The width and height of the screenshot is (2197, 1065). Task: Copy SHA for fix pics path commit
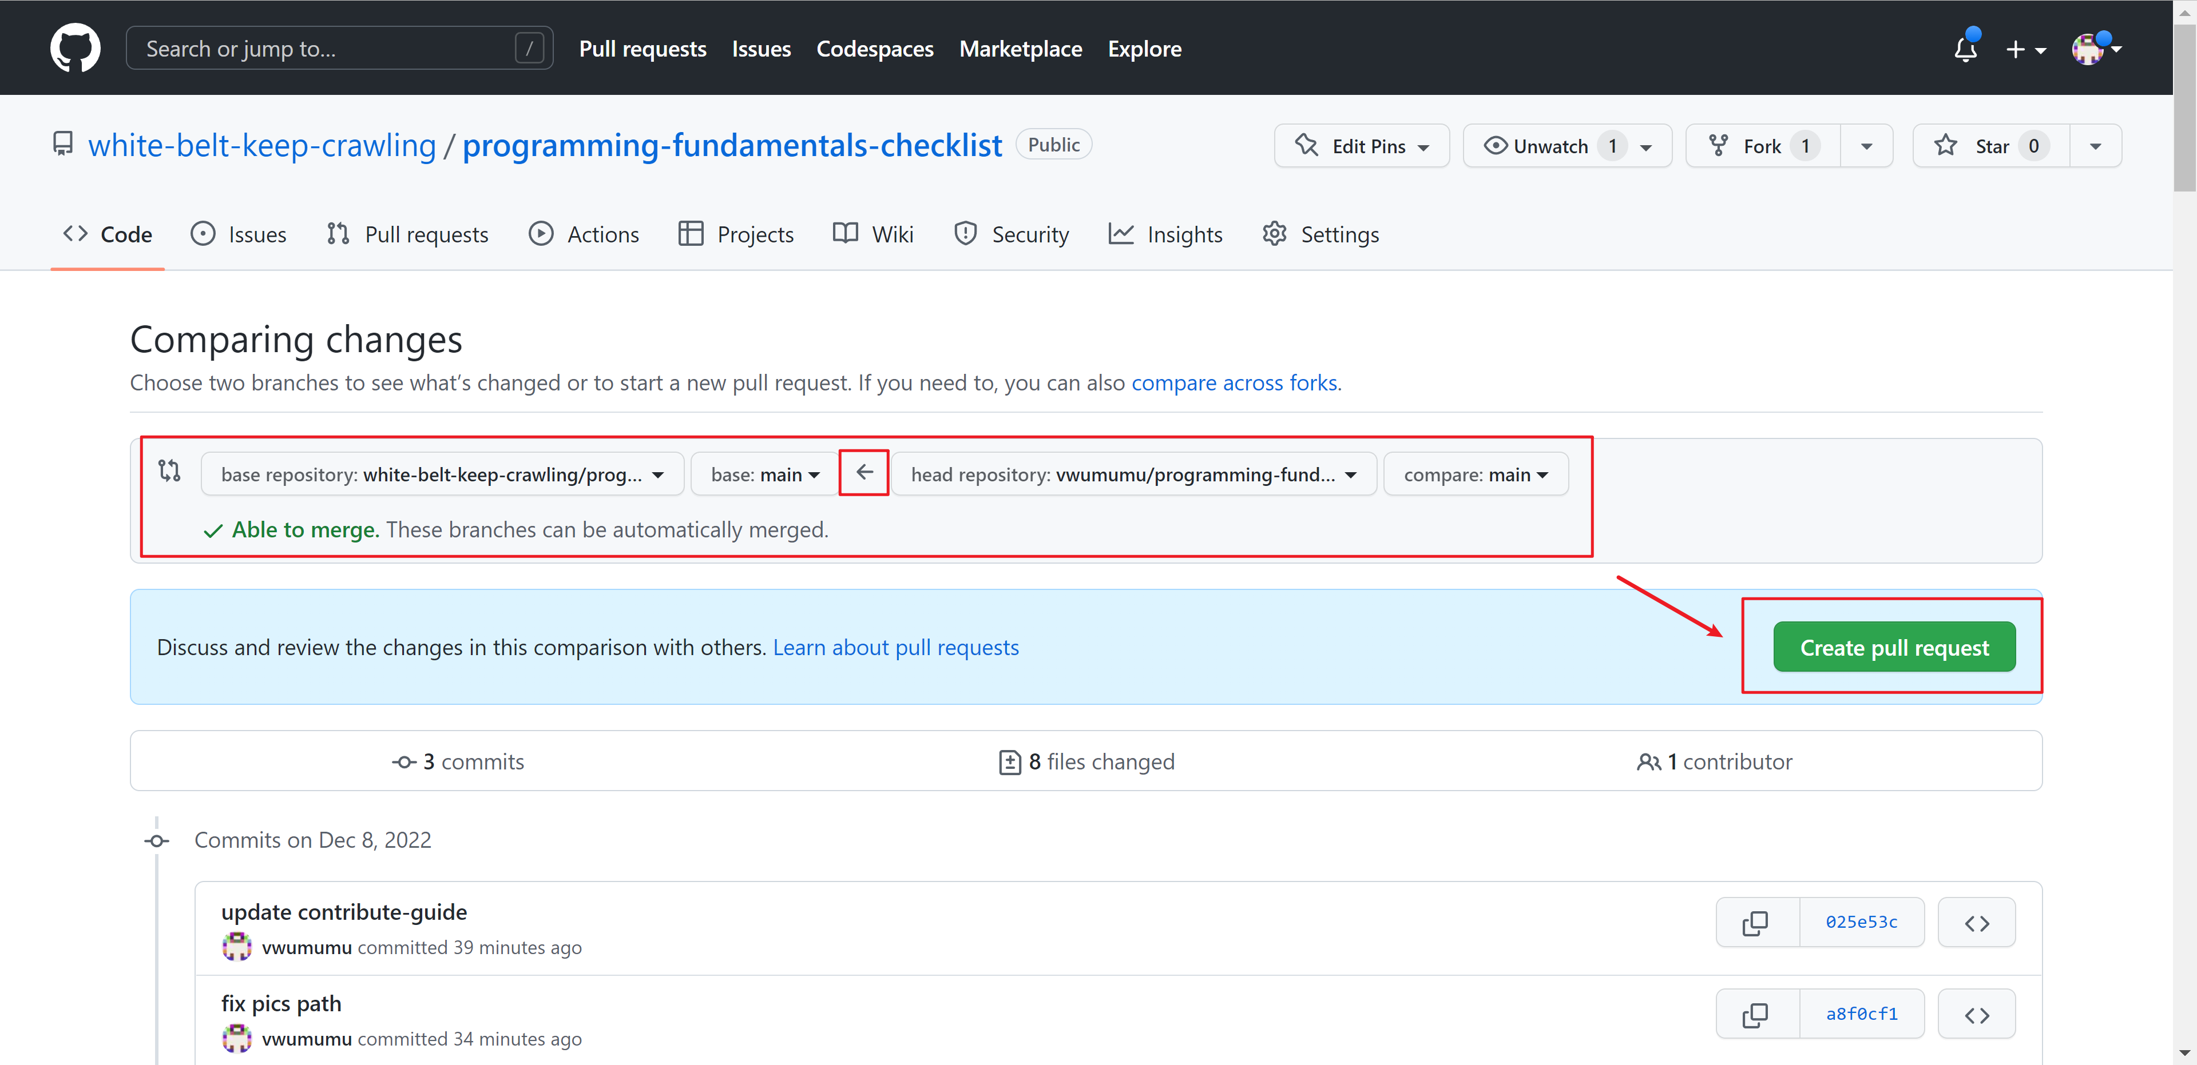click(x=1756, y=1014)
